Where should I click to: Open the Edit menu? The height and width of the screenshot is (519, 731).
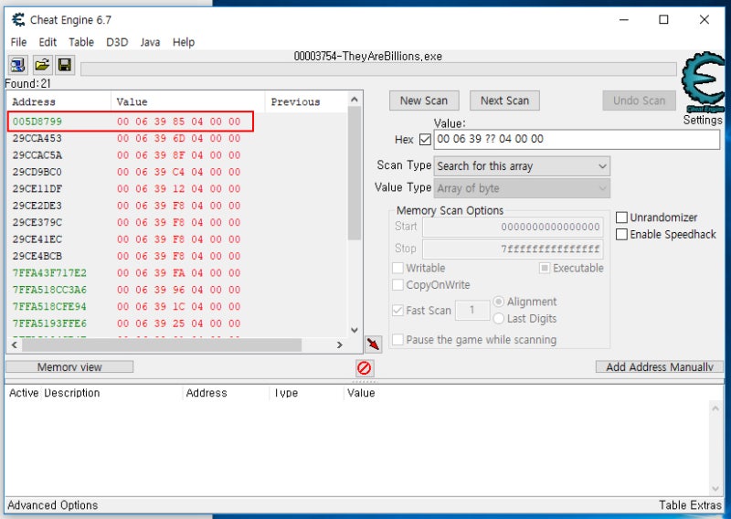[48, 42]
